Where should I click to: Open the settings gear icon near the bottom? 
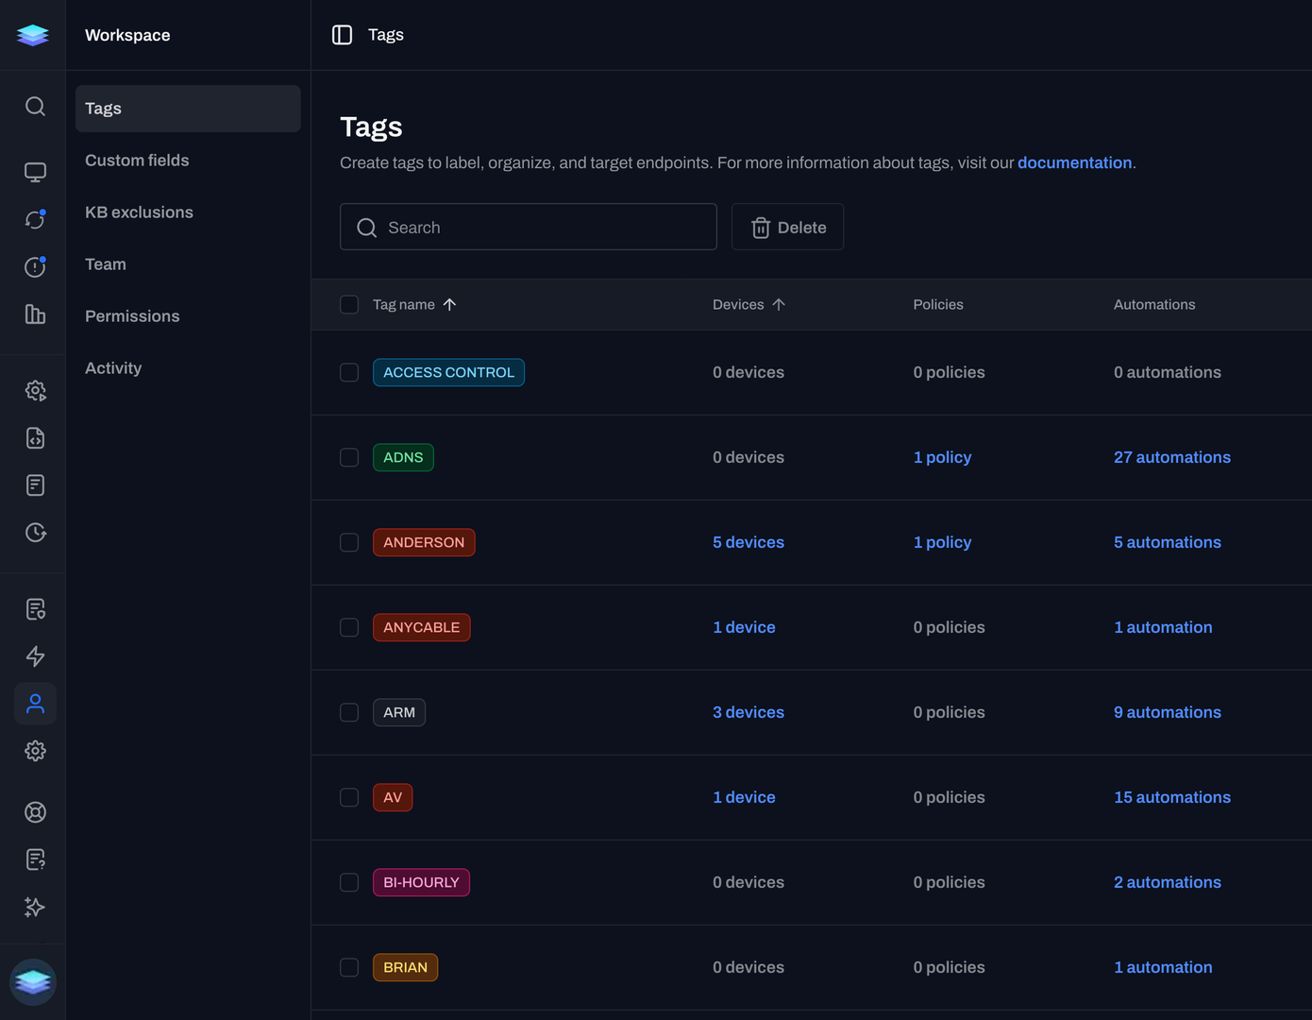point(35,751)
